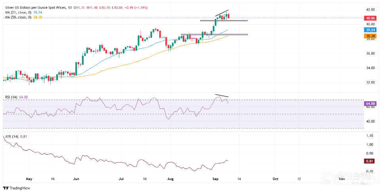Click the lower gray support zone rectangle
The image size is (382, 193).
click(x=214, y=34)
